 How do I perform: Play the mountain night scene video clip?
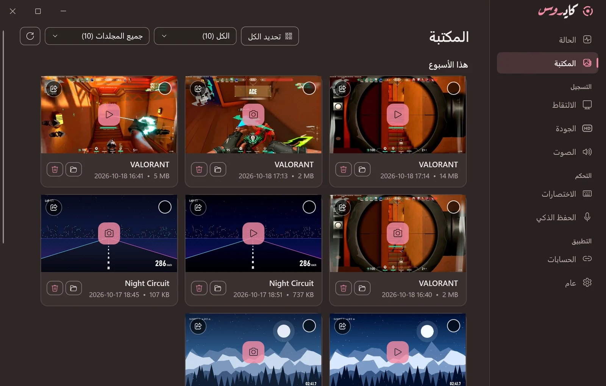coord(398,352)
